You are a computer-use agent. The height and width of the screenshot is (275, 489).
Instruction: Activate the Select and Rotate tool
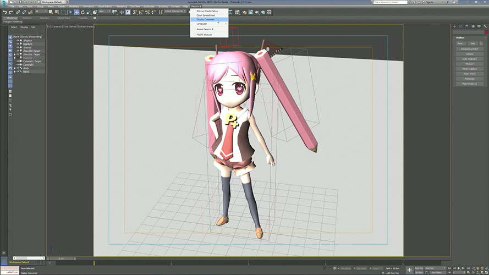(83, 12)
